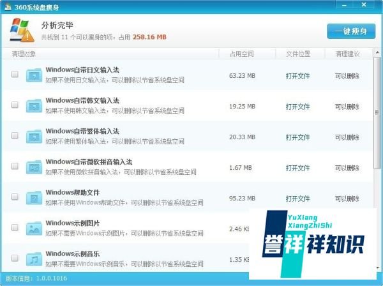The image size is (383, 286).
Task: Check the Windows示例音乐 checkbox
Action: [15, 258]
